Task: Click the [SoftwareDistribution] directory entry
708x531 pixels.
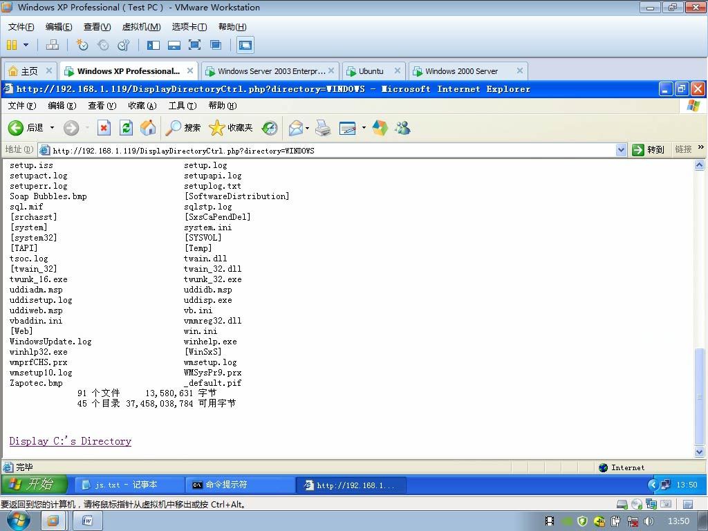Action: pyautogui.click(x=236, y=196)
